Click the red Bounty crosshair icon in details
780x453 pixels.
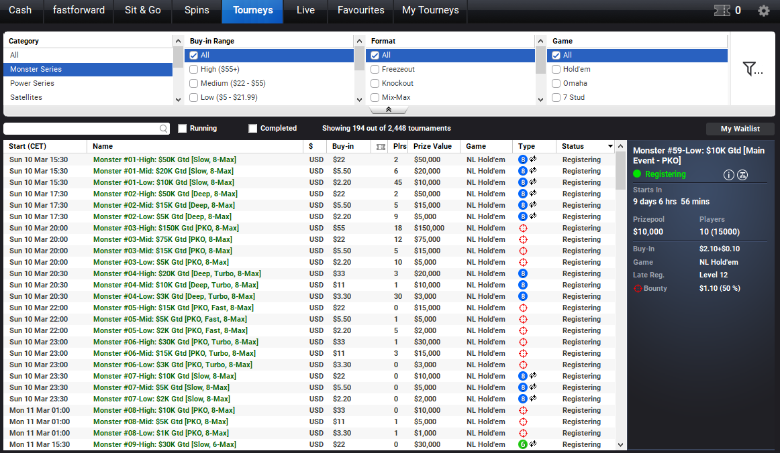[x=638, y=288]
